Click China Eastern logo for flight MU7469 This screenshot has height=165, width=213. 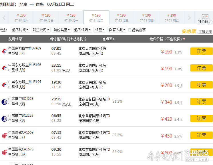(4, 51)
